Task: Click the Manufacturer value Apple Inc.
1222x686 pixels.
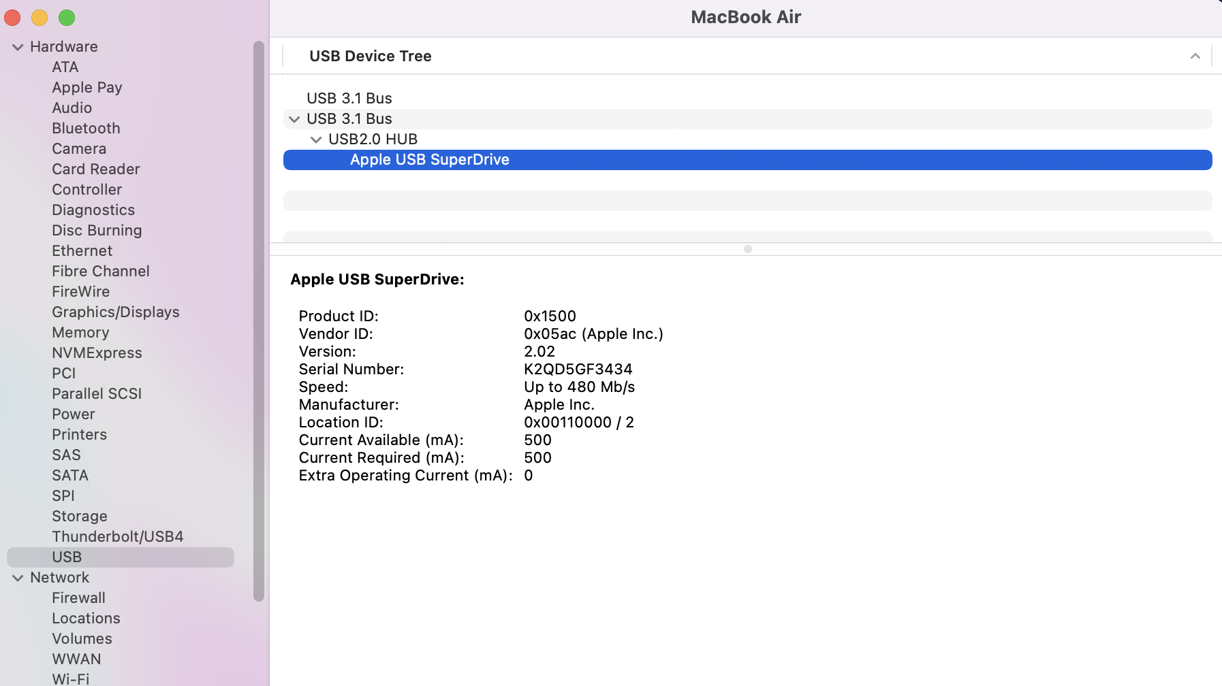Action: (x=559, y=405)
